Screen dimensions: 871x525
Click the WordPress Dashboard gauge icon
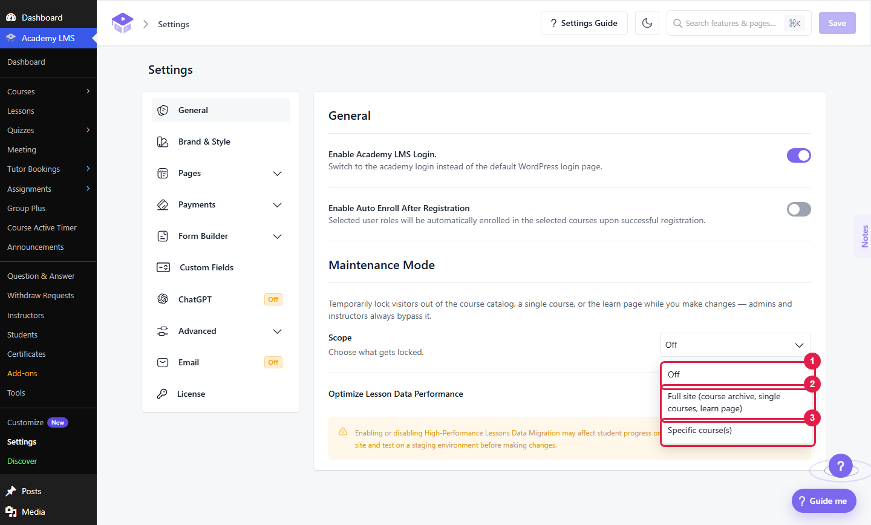pyautogui.click(x=11, y=18)
